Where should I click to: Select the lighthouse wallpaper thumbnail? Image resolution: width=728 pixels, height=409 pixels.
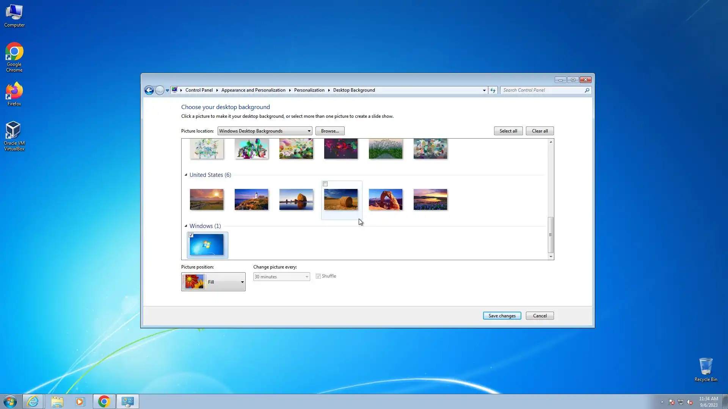tap(251, 200)
